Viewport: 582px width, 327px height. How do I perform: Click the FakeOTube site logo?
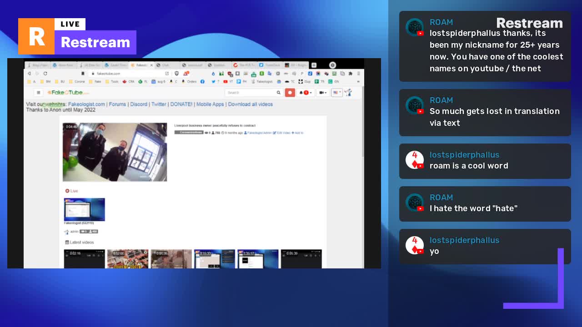pyautogui.click(x=68, y=93)
